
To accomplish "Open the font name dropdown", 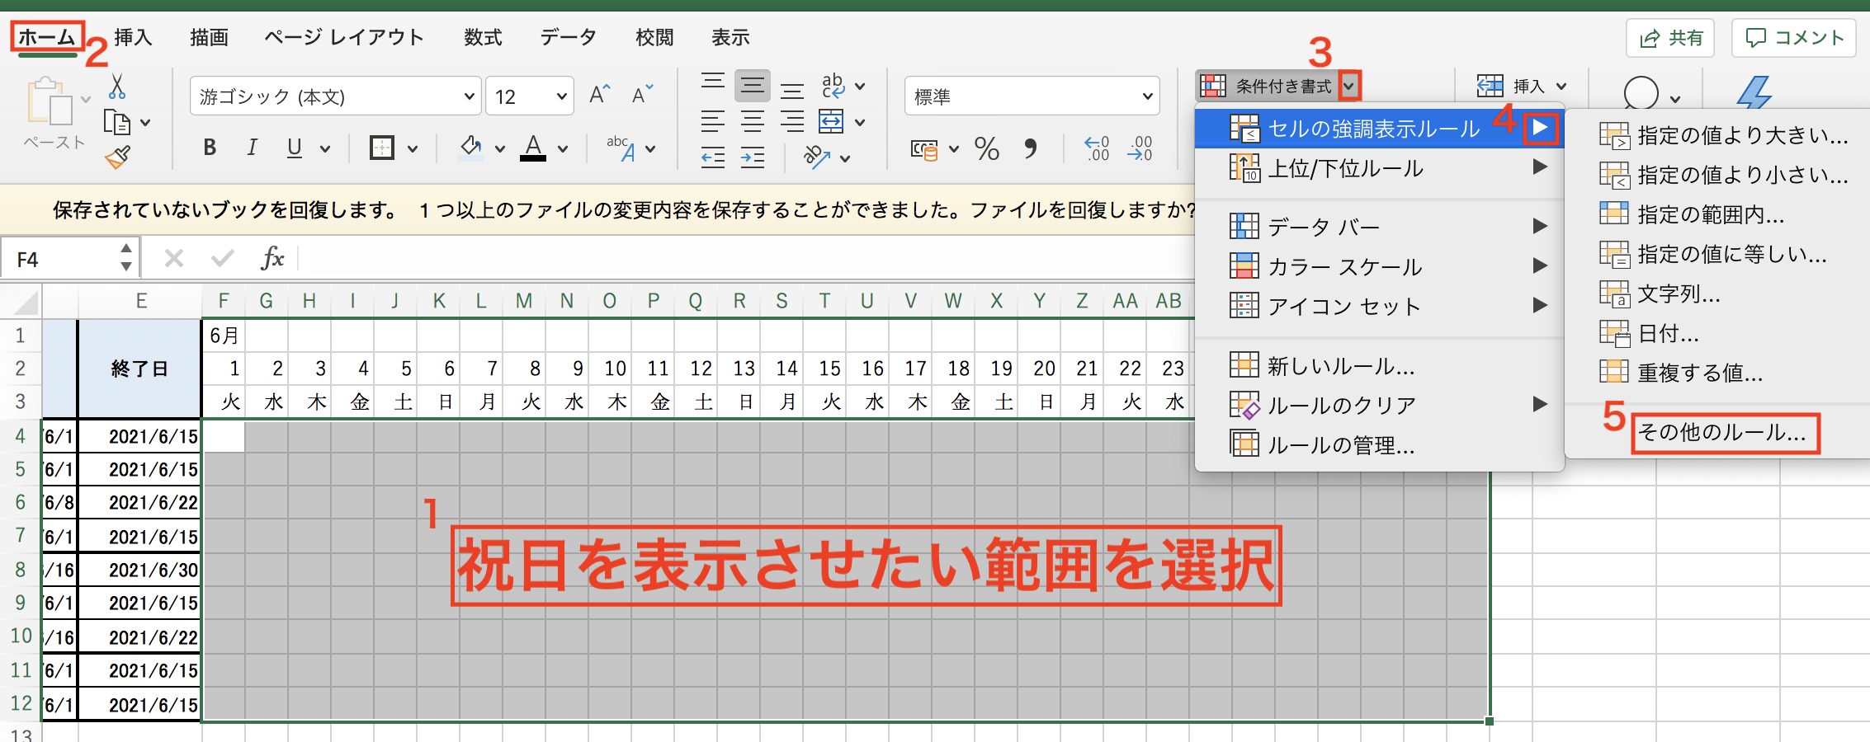I will (469, 97).
